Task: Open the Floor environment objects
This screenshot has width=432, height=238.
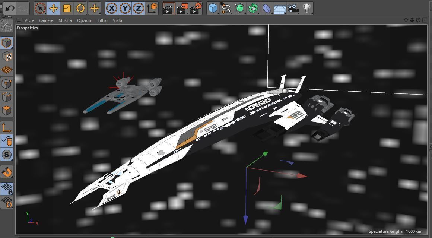Action: (280, 8)
